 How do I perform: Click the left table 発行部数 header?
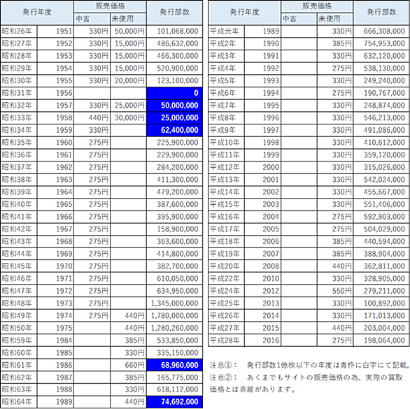pos(174,13)
